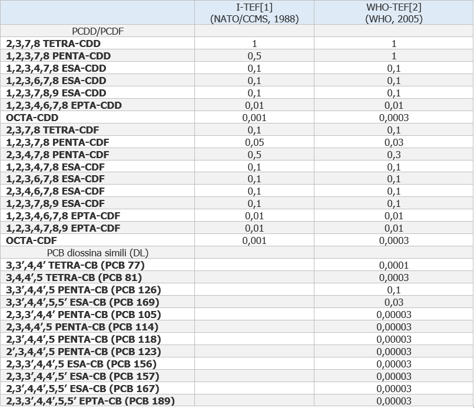Click the empty I-TEF cell for PCB 105
The image size is (474, 408).
point(254,315)
